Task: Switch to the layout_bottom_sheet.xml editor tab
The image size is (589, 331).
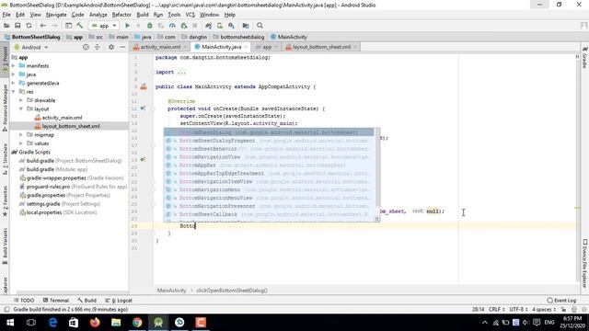Action: click(x=321, y=47)
